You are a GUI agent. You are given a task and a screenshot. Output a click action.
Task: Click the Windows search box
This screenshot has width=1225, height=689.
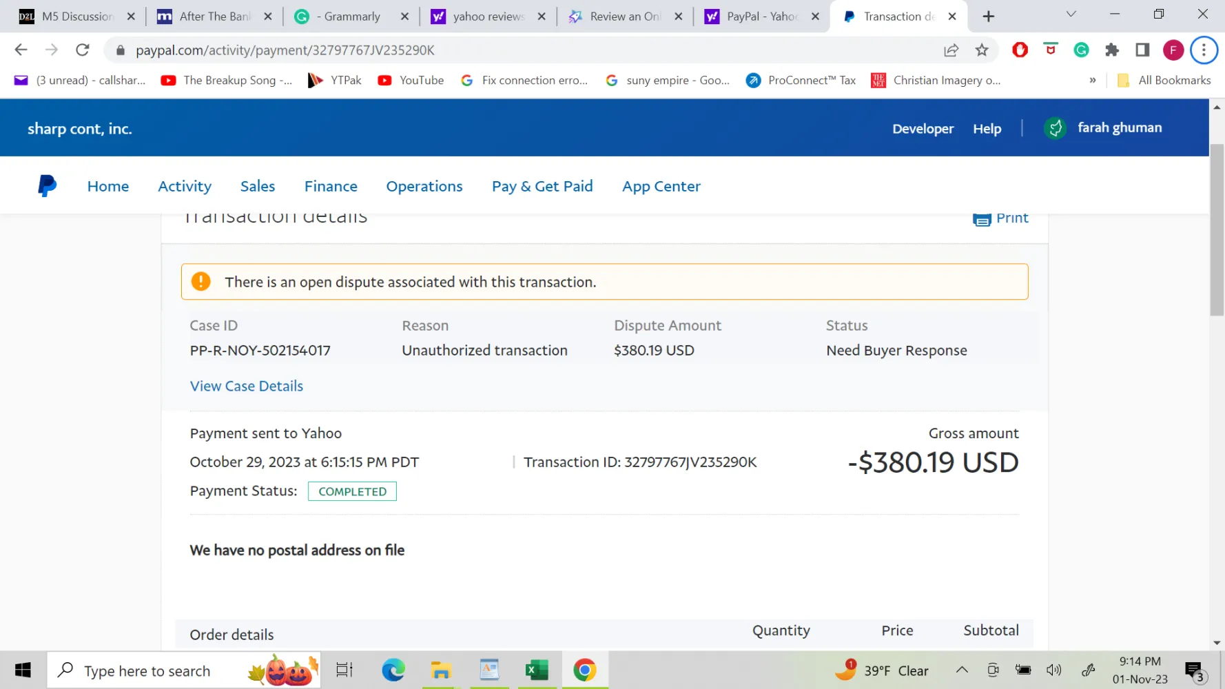pyautogui.click(x=183, y=670)
